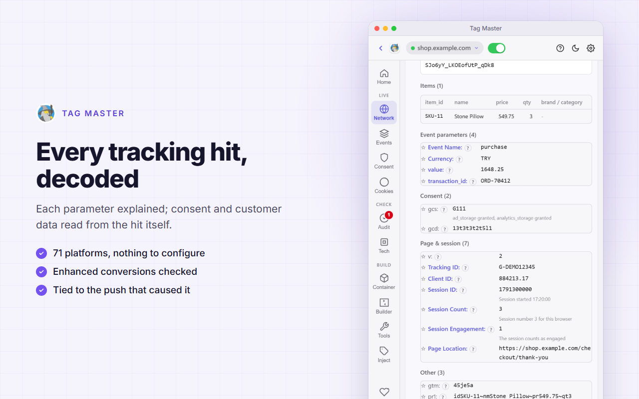Click the Stone Pillow item name
Image resolution: width=639 pixels, height=399 pixels.
pyautogui.click(x=469, y=116)
